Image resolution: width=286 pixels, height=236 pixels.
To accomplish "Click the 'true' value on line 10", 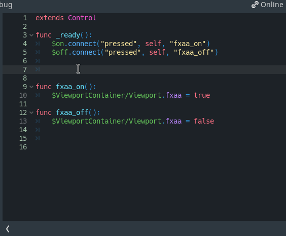I will (x=202, y=95).
